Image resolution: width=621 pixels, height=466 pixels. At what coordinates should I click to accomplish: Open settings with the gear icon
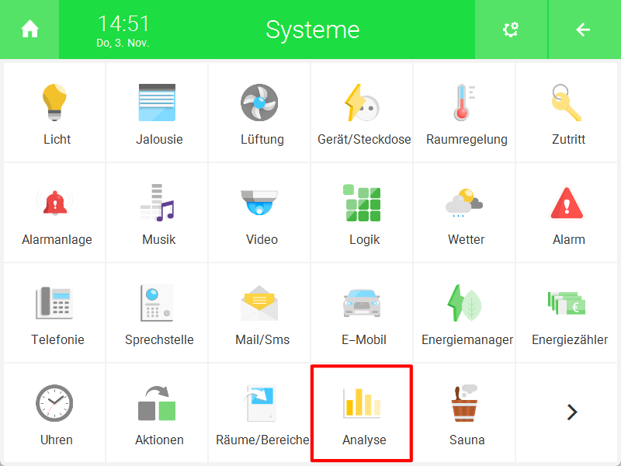(x=511, y=30)
